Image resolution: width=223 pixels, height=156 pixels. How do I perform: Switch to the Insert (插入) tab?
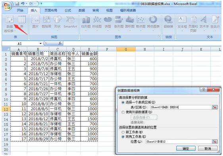34,10
